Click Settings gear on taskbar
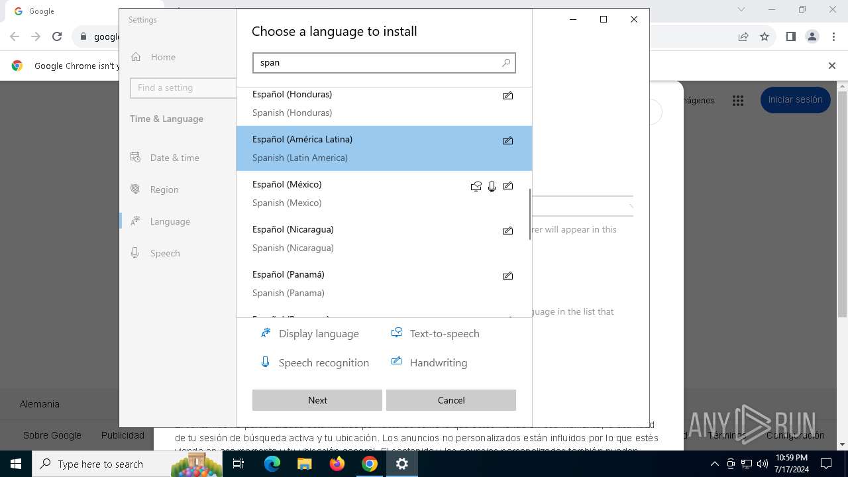This screenshot has width=848, height=477. pos(402,464)
